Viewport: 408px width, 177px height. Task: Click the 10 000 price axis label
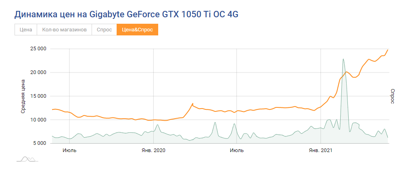pos(38,120)
